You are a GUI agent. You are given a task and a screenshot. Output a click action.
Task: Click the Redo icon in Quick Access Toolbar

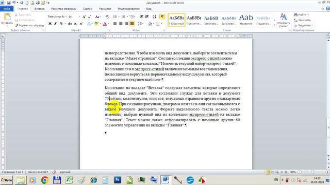coord(22,3)
